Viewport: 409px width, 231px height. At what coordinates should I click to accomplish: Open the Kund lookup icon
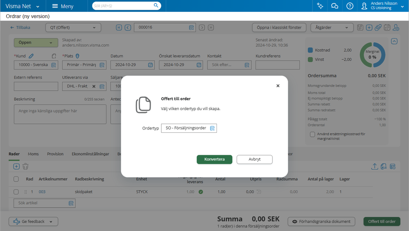pyautogui.click(x=54, y=65)
